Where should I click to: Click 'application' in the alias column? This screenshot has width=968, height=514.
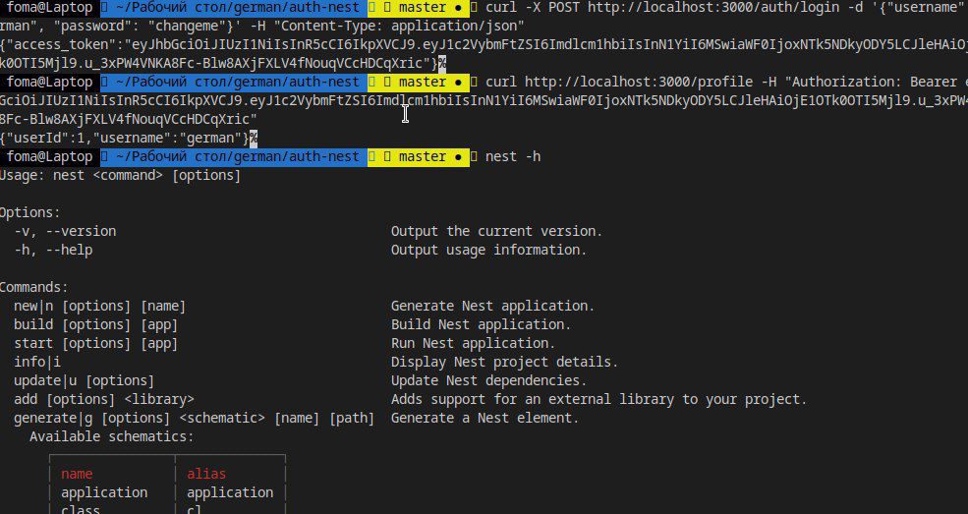click(x=230, y=493)
